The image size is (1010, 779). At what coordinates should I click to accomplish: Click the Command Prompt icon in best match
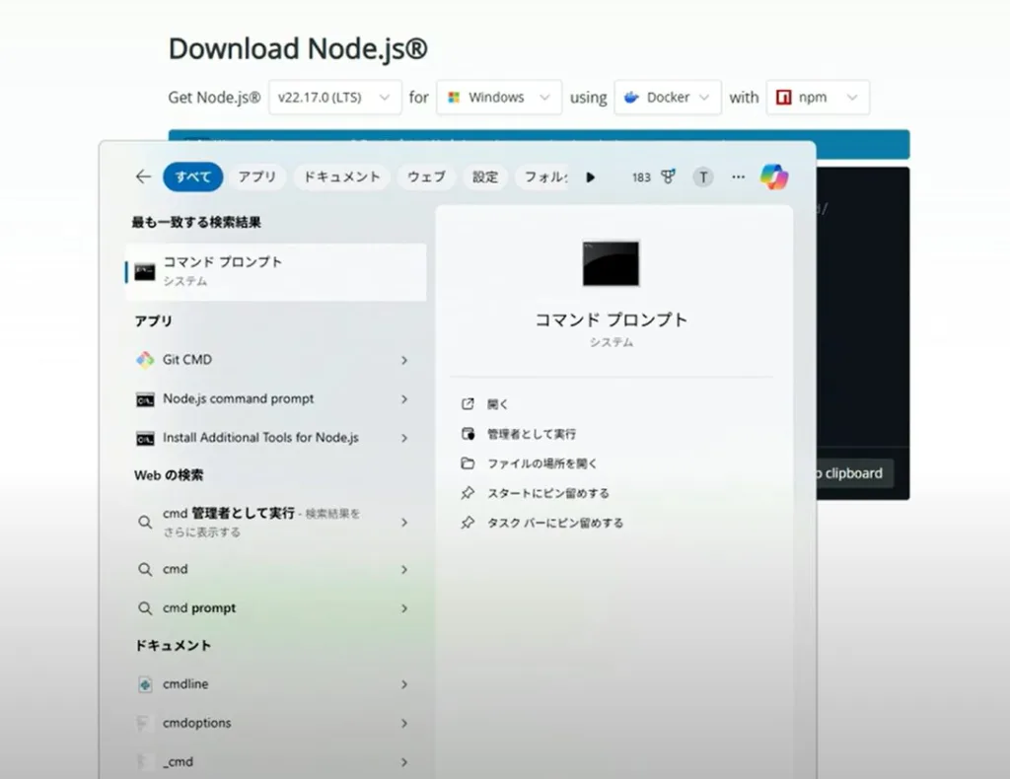(145, 272)
